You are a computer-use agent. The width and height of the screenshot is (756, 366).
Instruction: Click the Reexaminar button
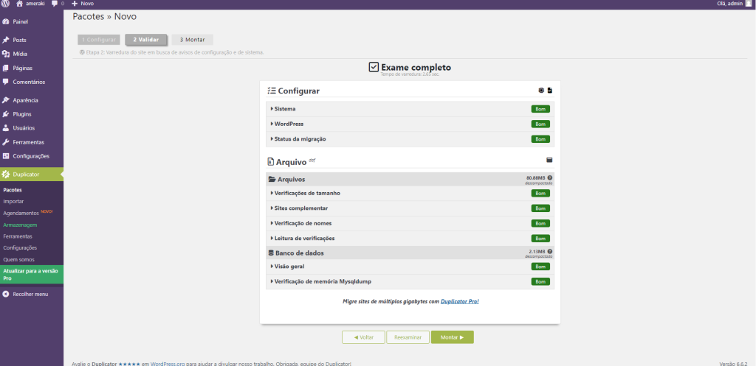[x=408, y=337]
